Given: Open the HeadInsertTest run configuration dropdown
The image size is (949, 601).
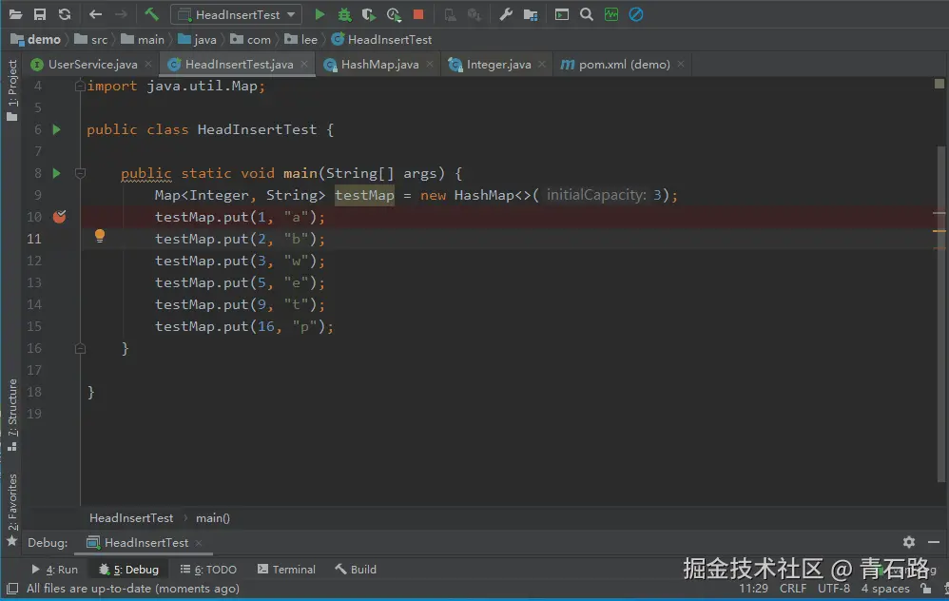Looking at the screenshot, I should 236,14.
